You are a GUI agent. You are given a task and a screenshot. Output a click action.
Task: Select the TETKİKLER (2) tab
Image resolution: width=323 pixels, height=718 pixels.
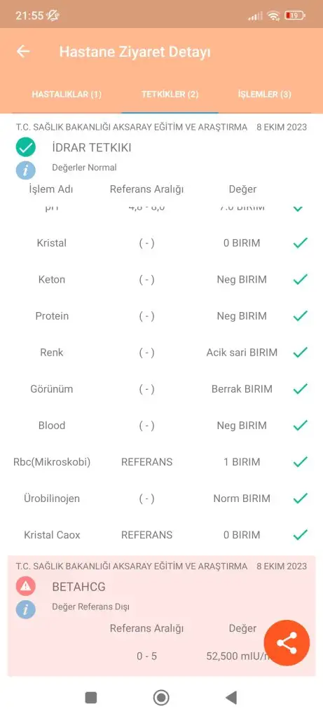[x=170, y=95]
